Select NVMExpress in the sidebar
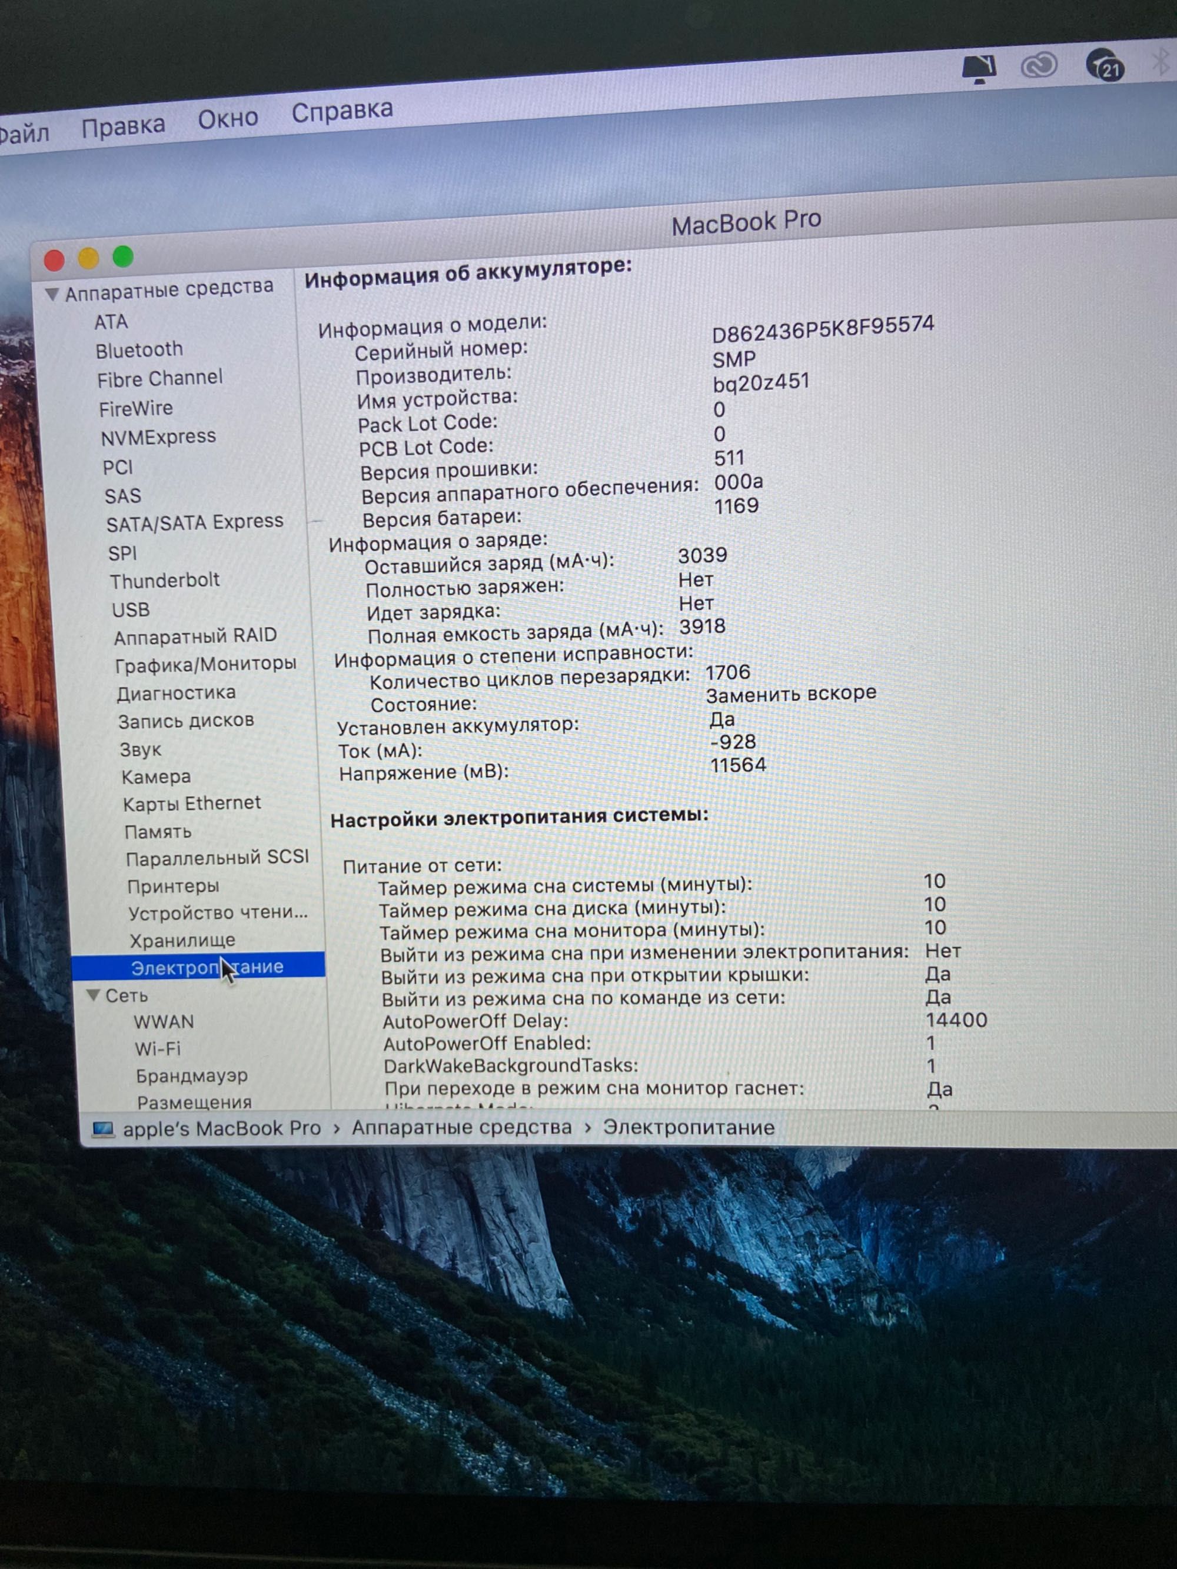The height and width of the screenshot is (1569, 1177). tap(158, 437)
